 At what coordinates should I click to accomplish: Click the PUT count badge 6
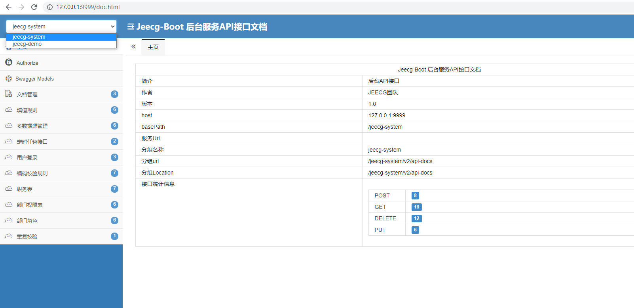click(x=415, y=230)
